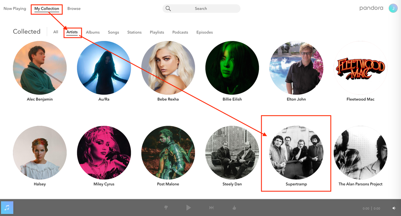
Task: Skip to next track icon
Action: pos(212,208)
